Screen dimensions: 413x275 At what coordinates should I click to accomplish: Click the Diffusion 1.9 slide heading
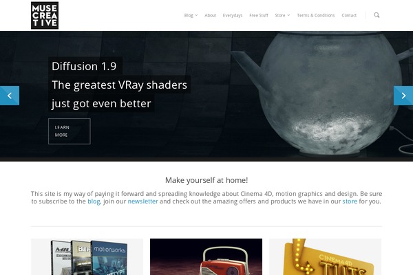pos(84,66)
